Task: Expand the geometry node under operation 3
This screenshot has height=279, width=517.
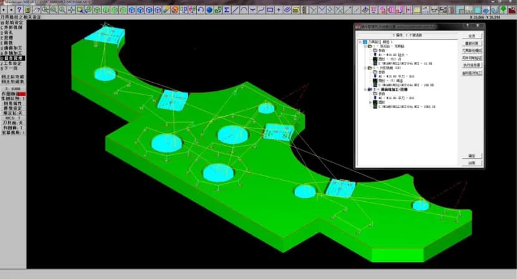Action: [x=370, y=102]
